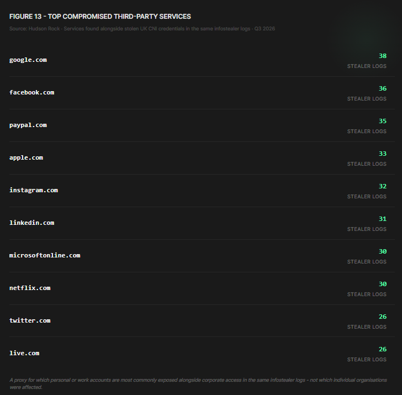The width and height of the screenshot is (402, 395).
Task: Click the 35 value beside paypal.com
Action: click(x=383, y=121)
